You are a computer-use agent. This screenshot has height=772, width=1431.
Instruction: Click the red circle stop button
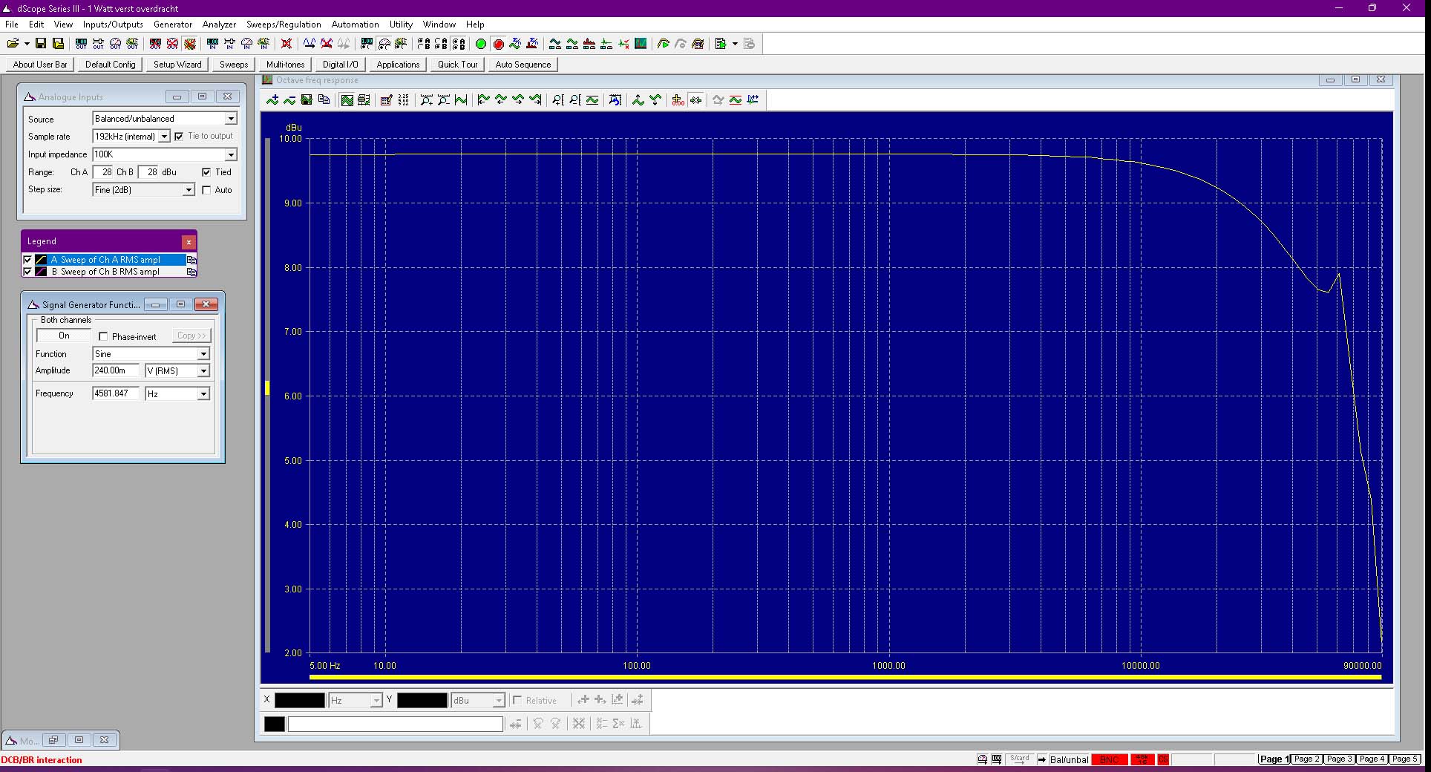point(499,44)
